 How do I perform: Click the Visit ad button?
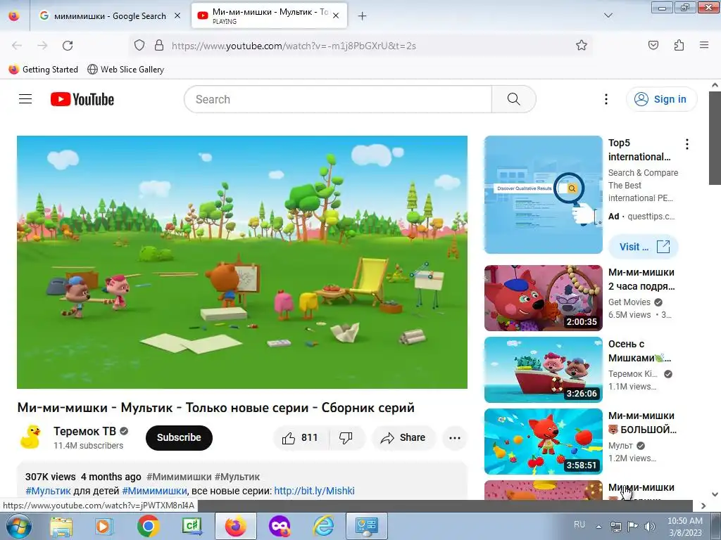[644, 247]
